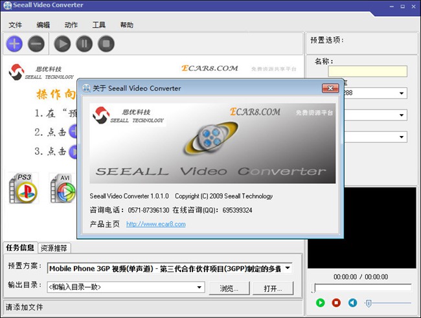
Task: Click the QQ number 695399324
Action: pyautogui.click(x=237, y=210)
